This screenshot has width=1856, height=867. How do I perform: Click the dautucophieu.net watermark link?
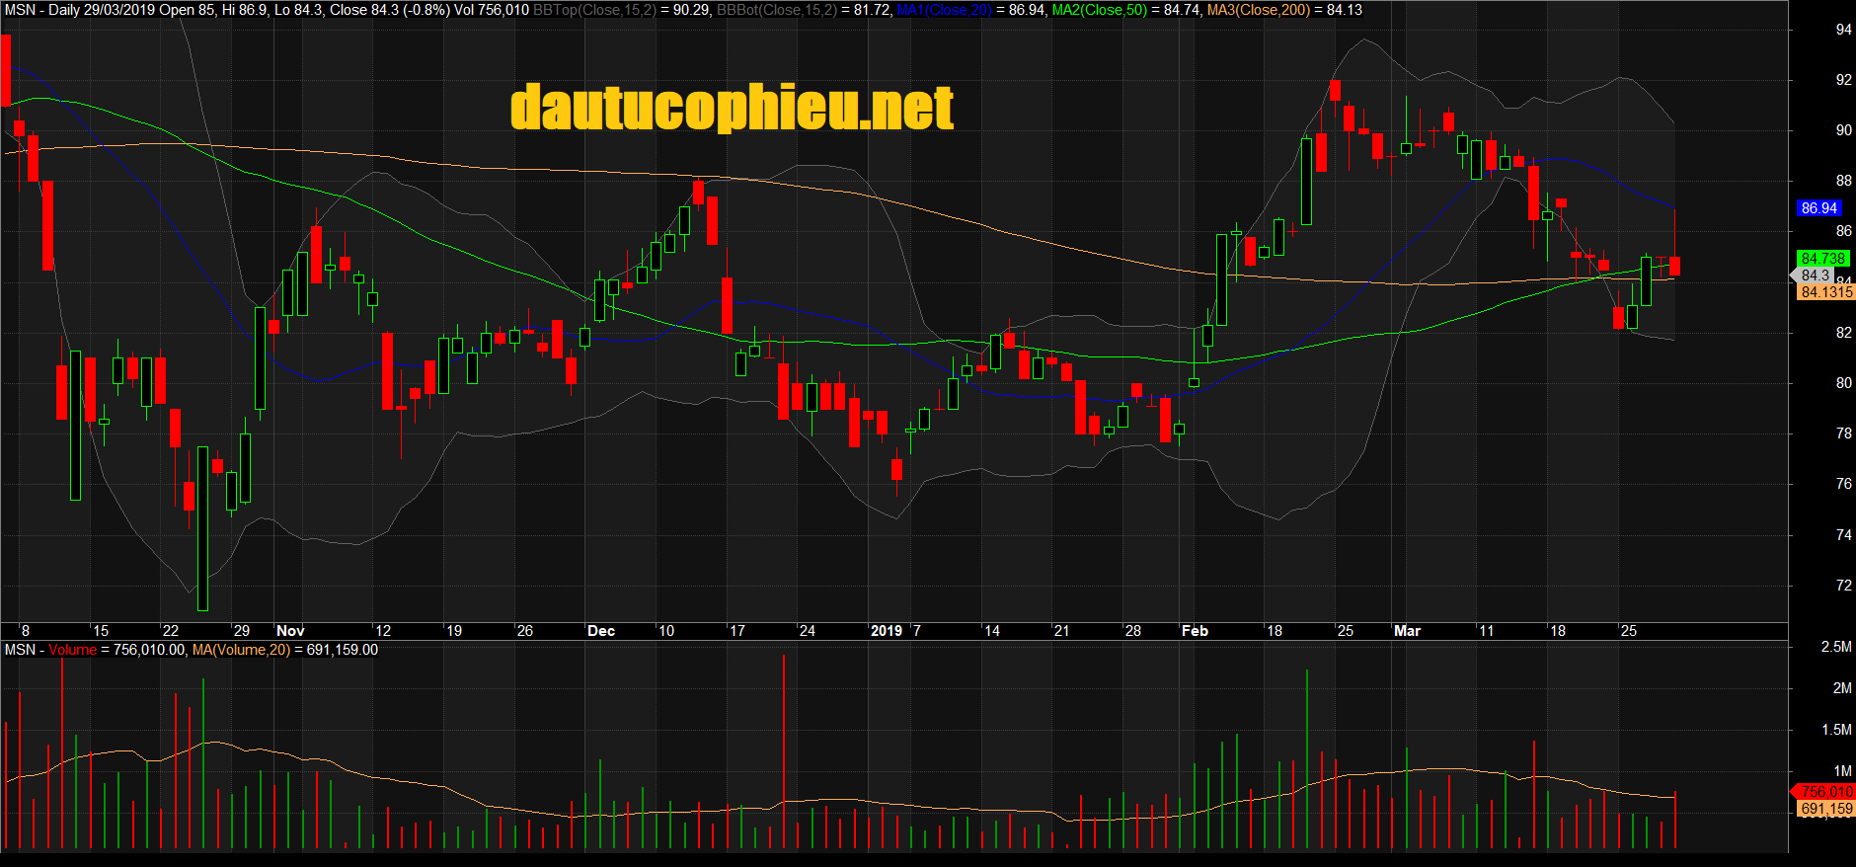tap(732, 108)
